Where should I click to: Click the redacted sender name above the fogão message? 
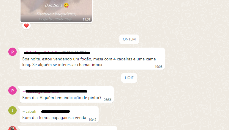pyautogui.click(x=57, y=53)
